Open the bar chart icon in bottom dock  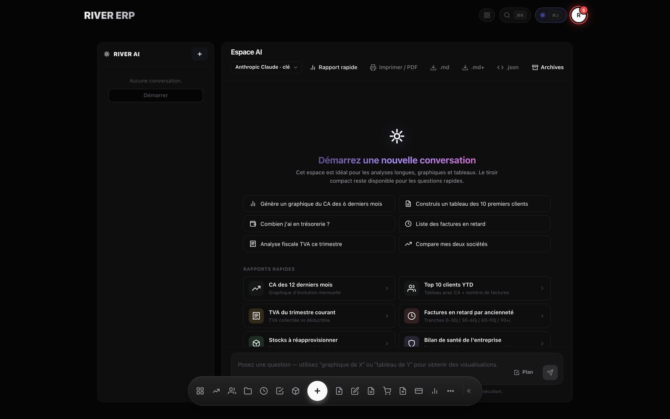pyautogui.click(x=435, y=391)
